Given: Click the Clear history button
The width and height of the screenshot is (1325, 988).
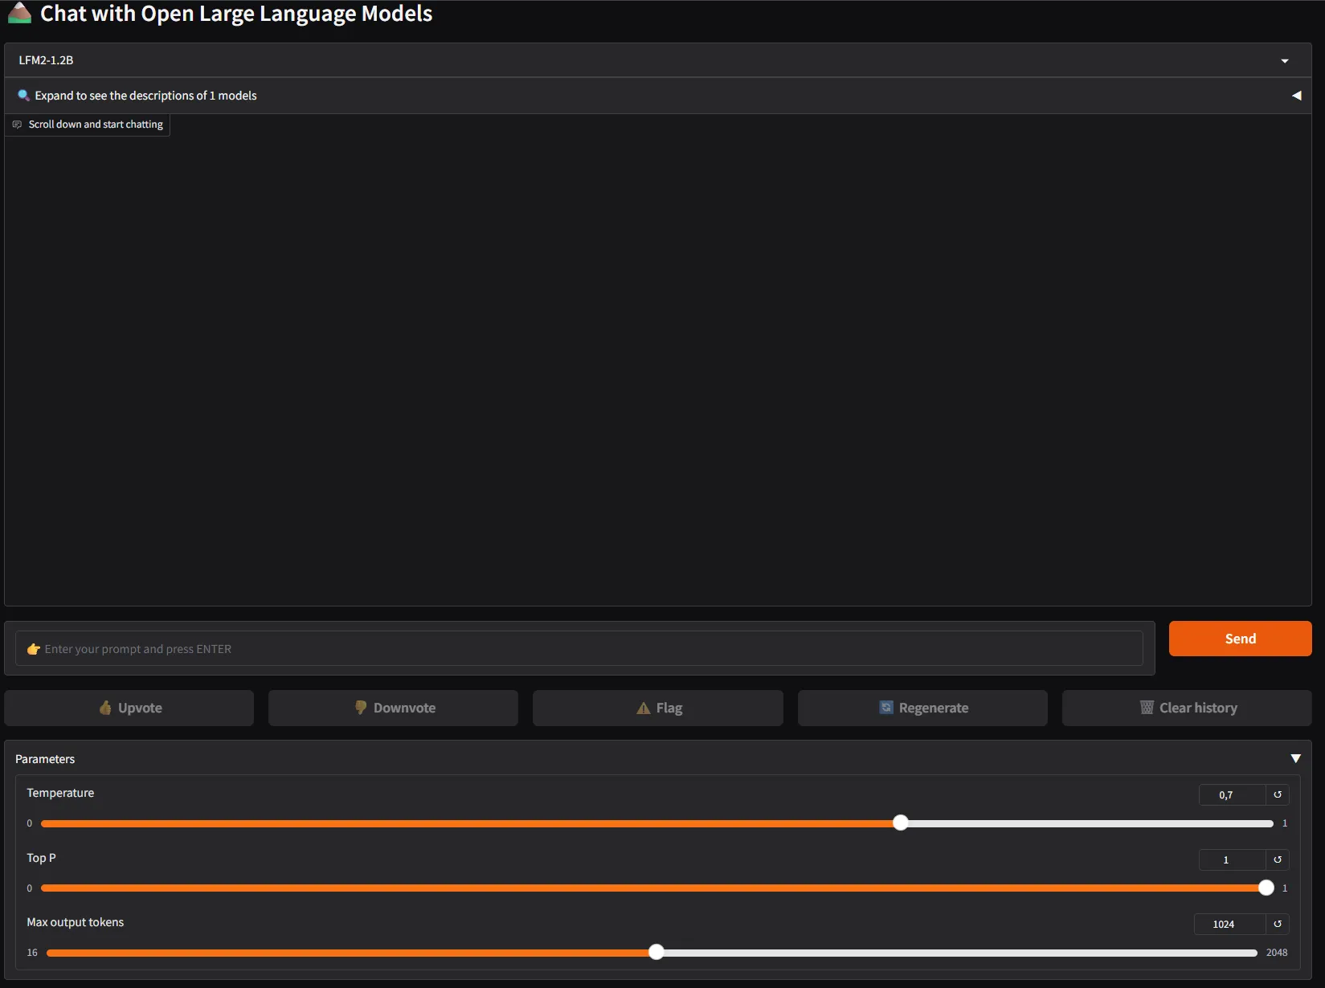Looking at the screenshot, I should tap(1187, 708).
